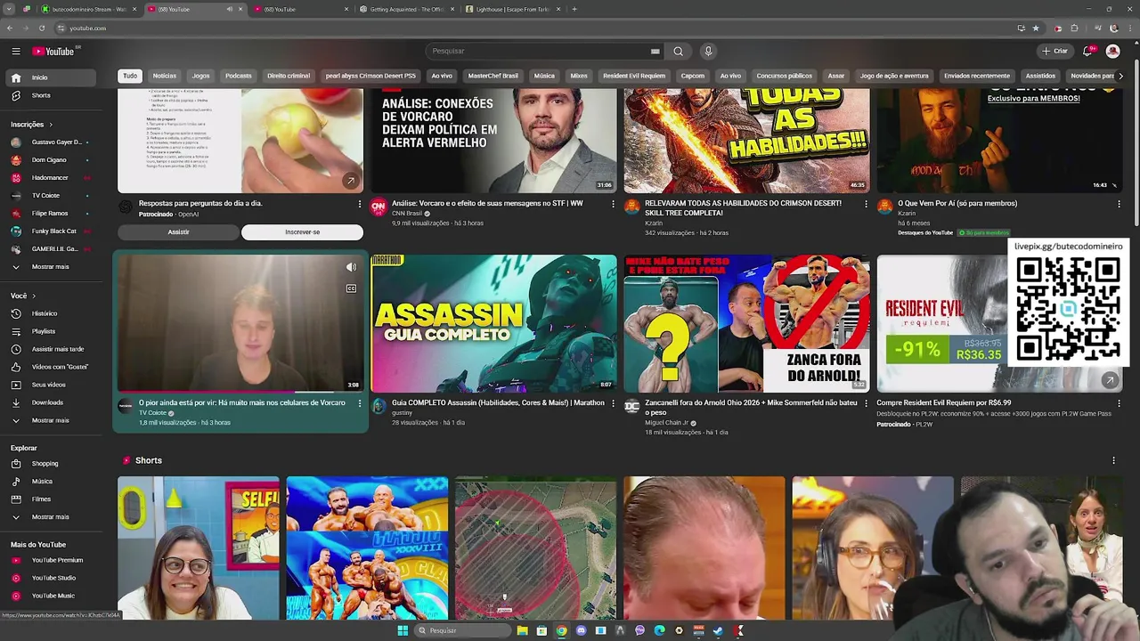
Task: Open browser extensions puzzle icon
Action: coord(1074,28)
